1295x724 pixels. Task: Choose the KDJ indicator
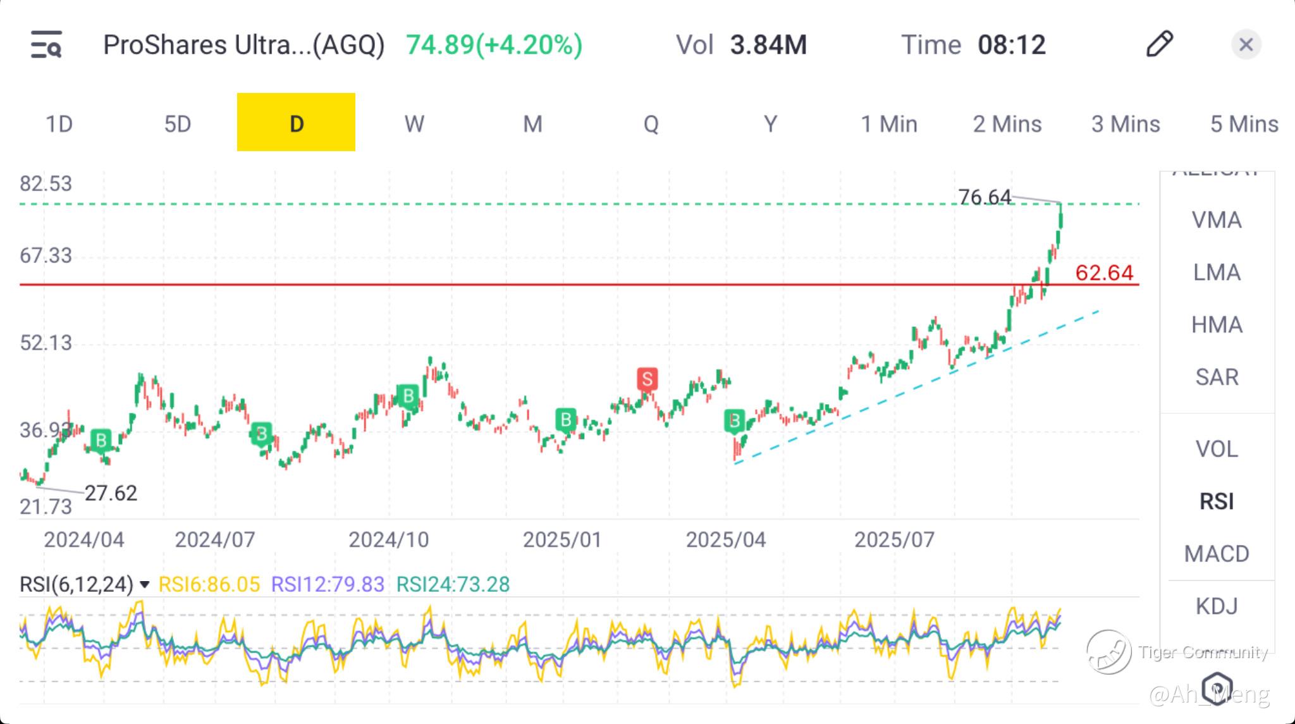click(1216, 606)
